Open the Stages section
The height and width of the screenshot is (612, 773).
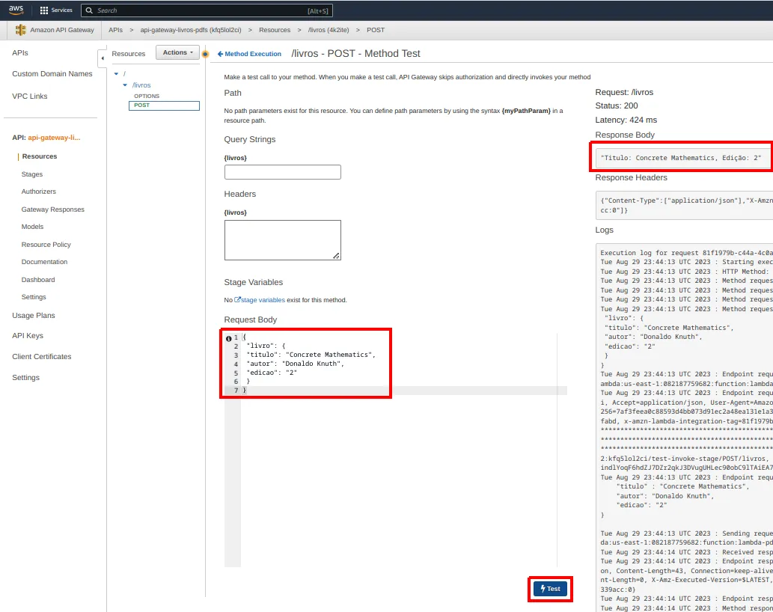click(32, 174)
